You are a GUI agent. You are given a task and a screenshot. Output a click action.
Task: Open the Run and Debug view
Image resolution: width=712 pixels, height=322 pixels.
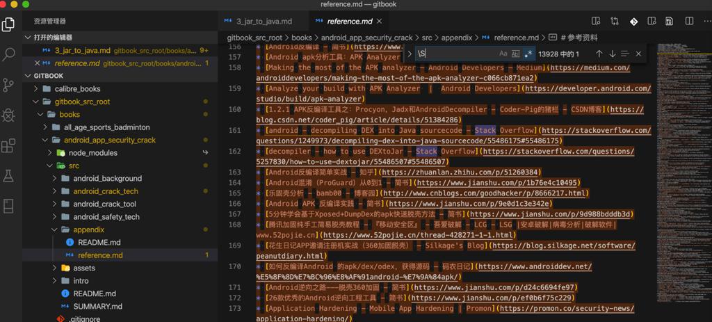pyautogui.click(x=8, y=115)
